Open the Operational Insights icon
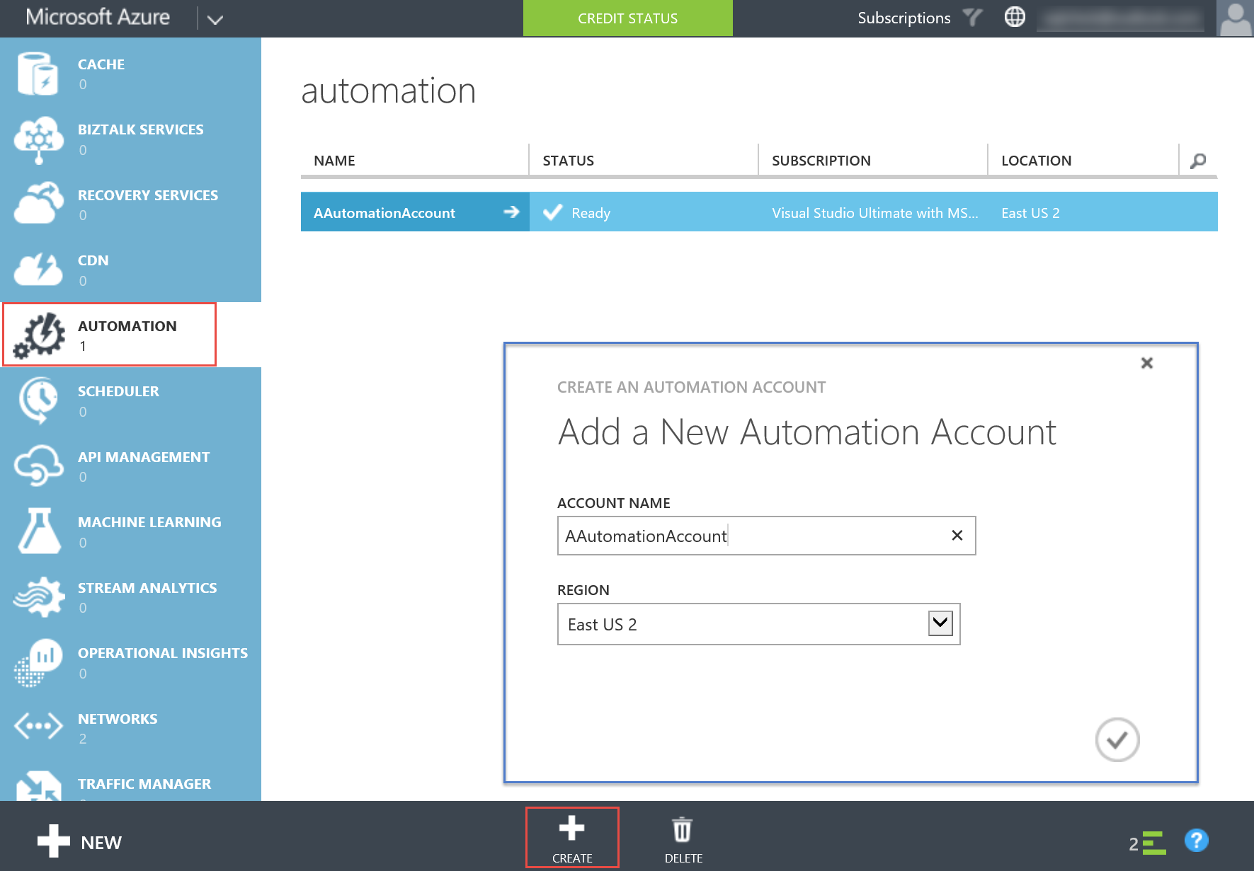Image resolution: width=1254 pixels, height=871 pixels. (38, 663)
